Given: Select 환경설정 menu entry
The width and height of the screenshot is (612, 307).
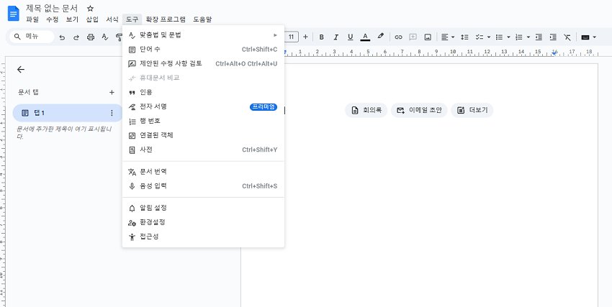Looking at the screenshot, I should tap(203, 222).
